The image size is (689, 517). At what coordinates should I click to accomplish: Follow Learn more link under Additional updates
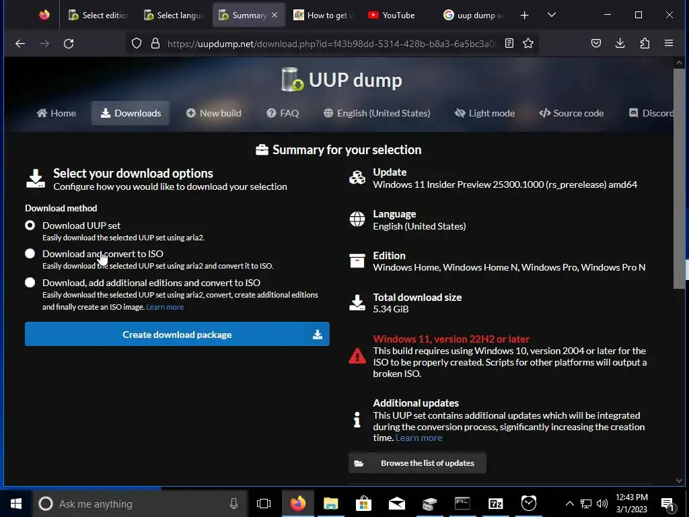pos(419,438)
